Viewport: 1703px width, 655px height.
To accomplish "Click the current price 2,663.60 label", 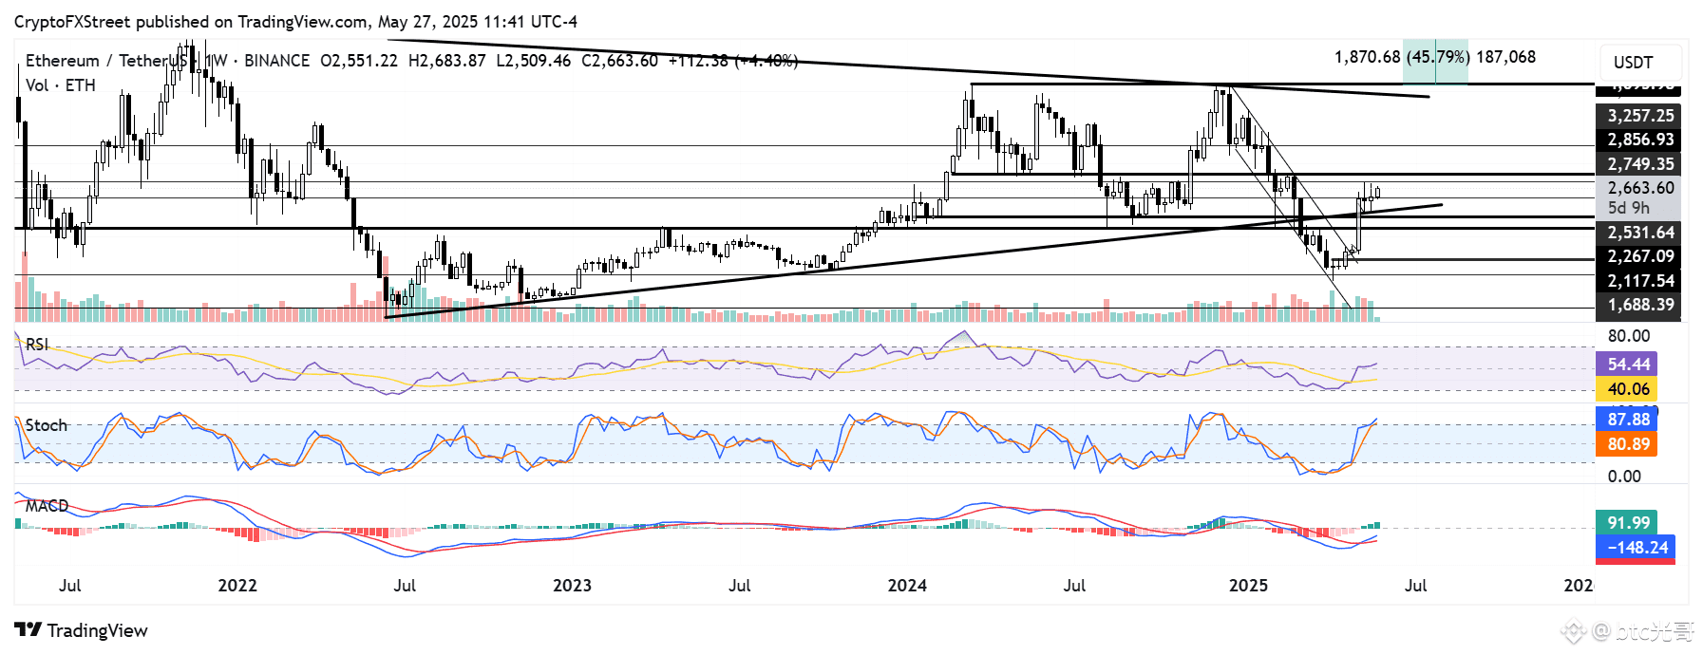I will point(1640,188).
